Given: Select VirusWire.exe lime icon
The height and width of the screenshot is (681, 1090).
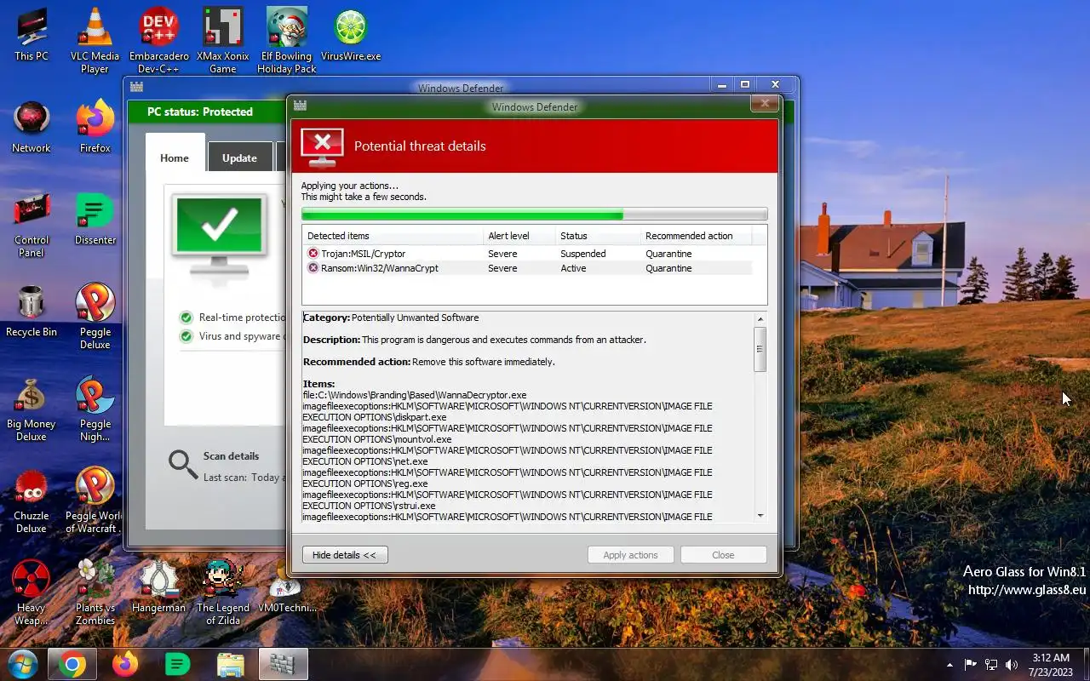Looking at the screenshot, I should tap(351, 35).
